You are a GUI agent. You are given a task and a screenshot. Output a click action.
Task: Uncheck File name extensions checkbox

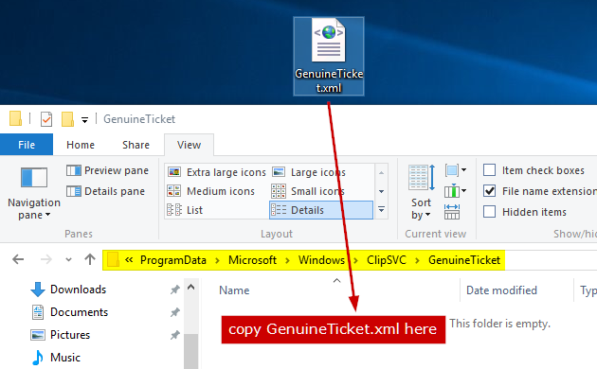[489, 191]
